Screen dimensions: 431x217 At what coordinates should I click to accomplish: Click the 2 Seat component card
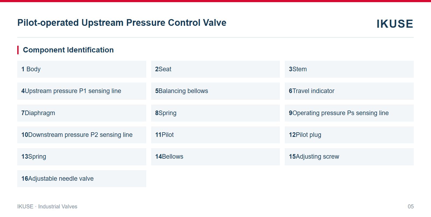(x=215, y=69)
